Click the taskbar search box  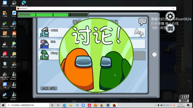pos(28,105)
